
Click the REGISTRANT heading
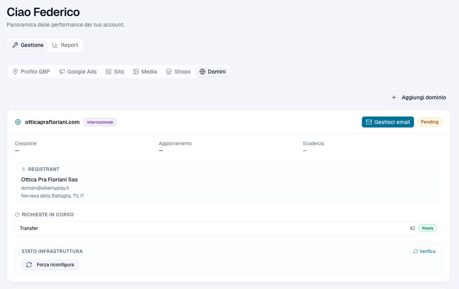(43, 169)
